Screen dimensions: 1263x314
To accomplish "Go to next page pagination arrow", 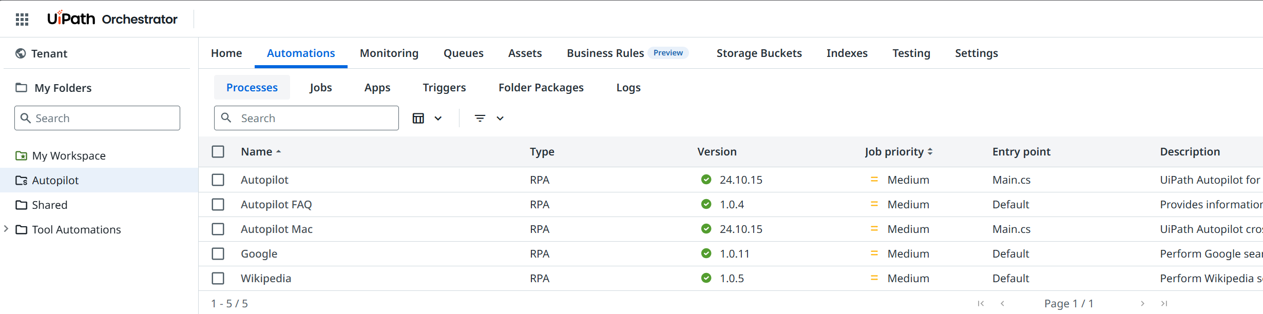I will (1142, 303).
